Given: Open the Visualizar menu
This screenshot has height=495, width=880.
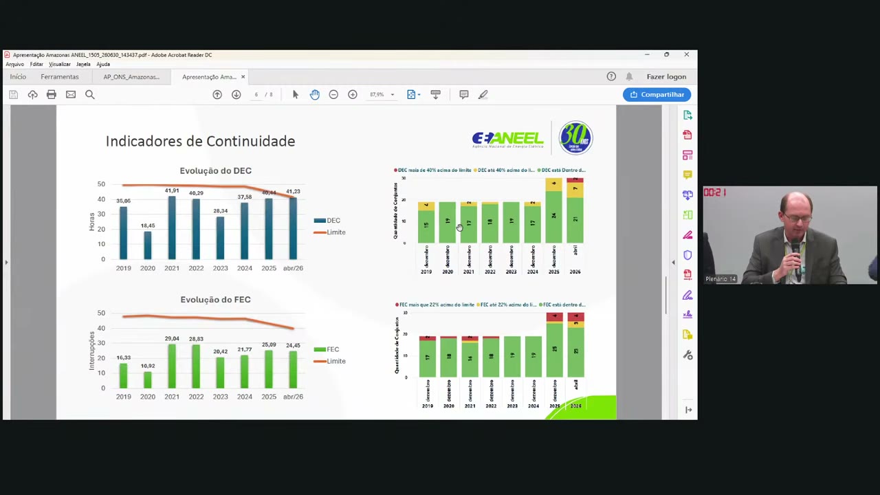Looking at the screenshot, I should pos(59,64).
